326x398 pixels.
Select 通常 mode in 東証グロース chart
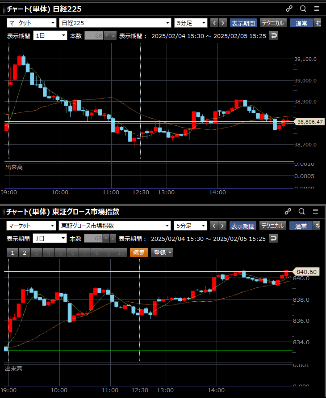[x=301, y=225]
